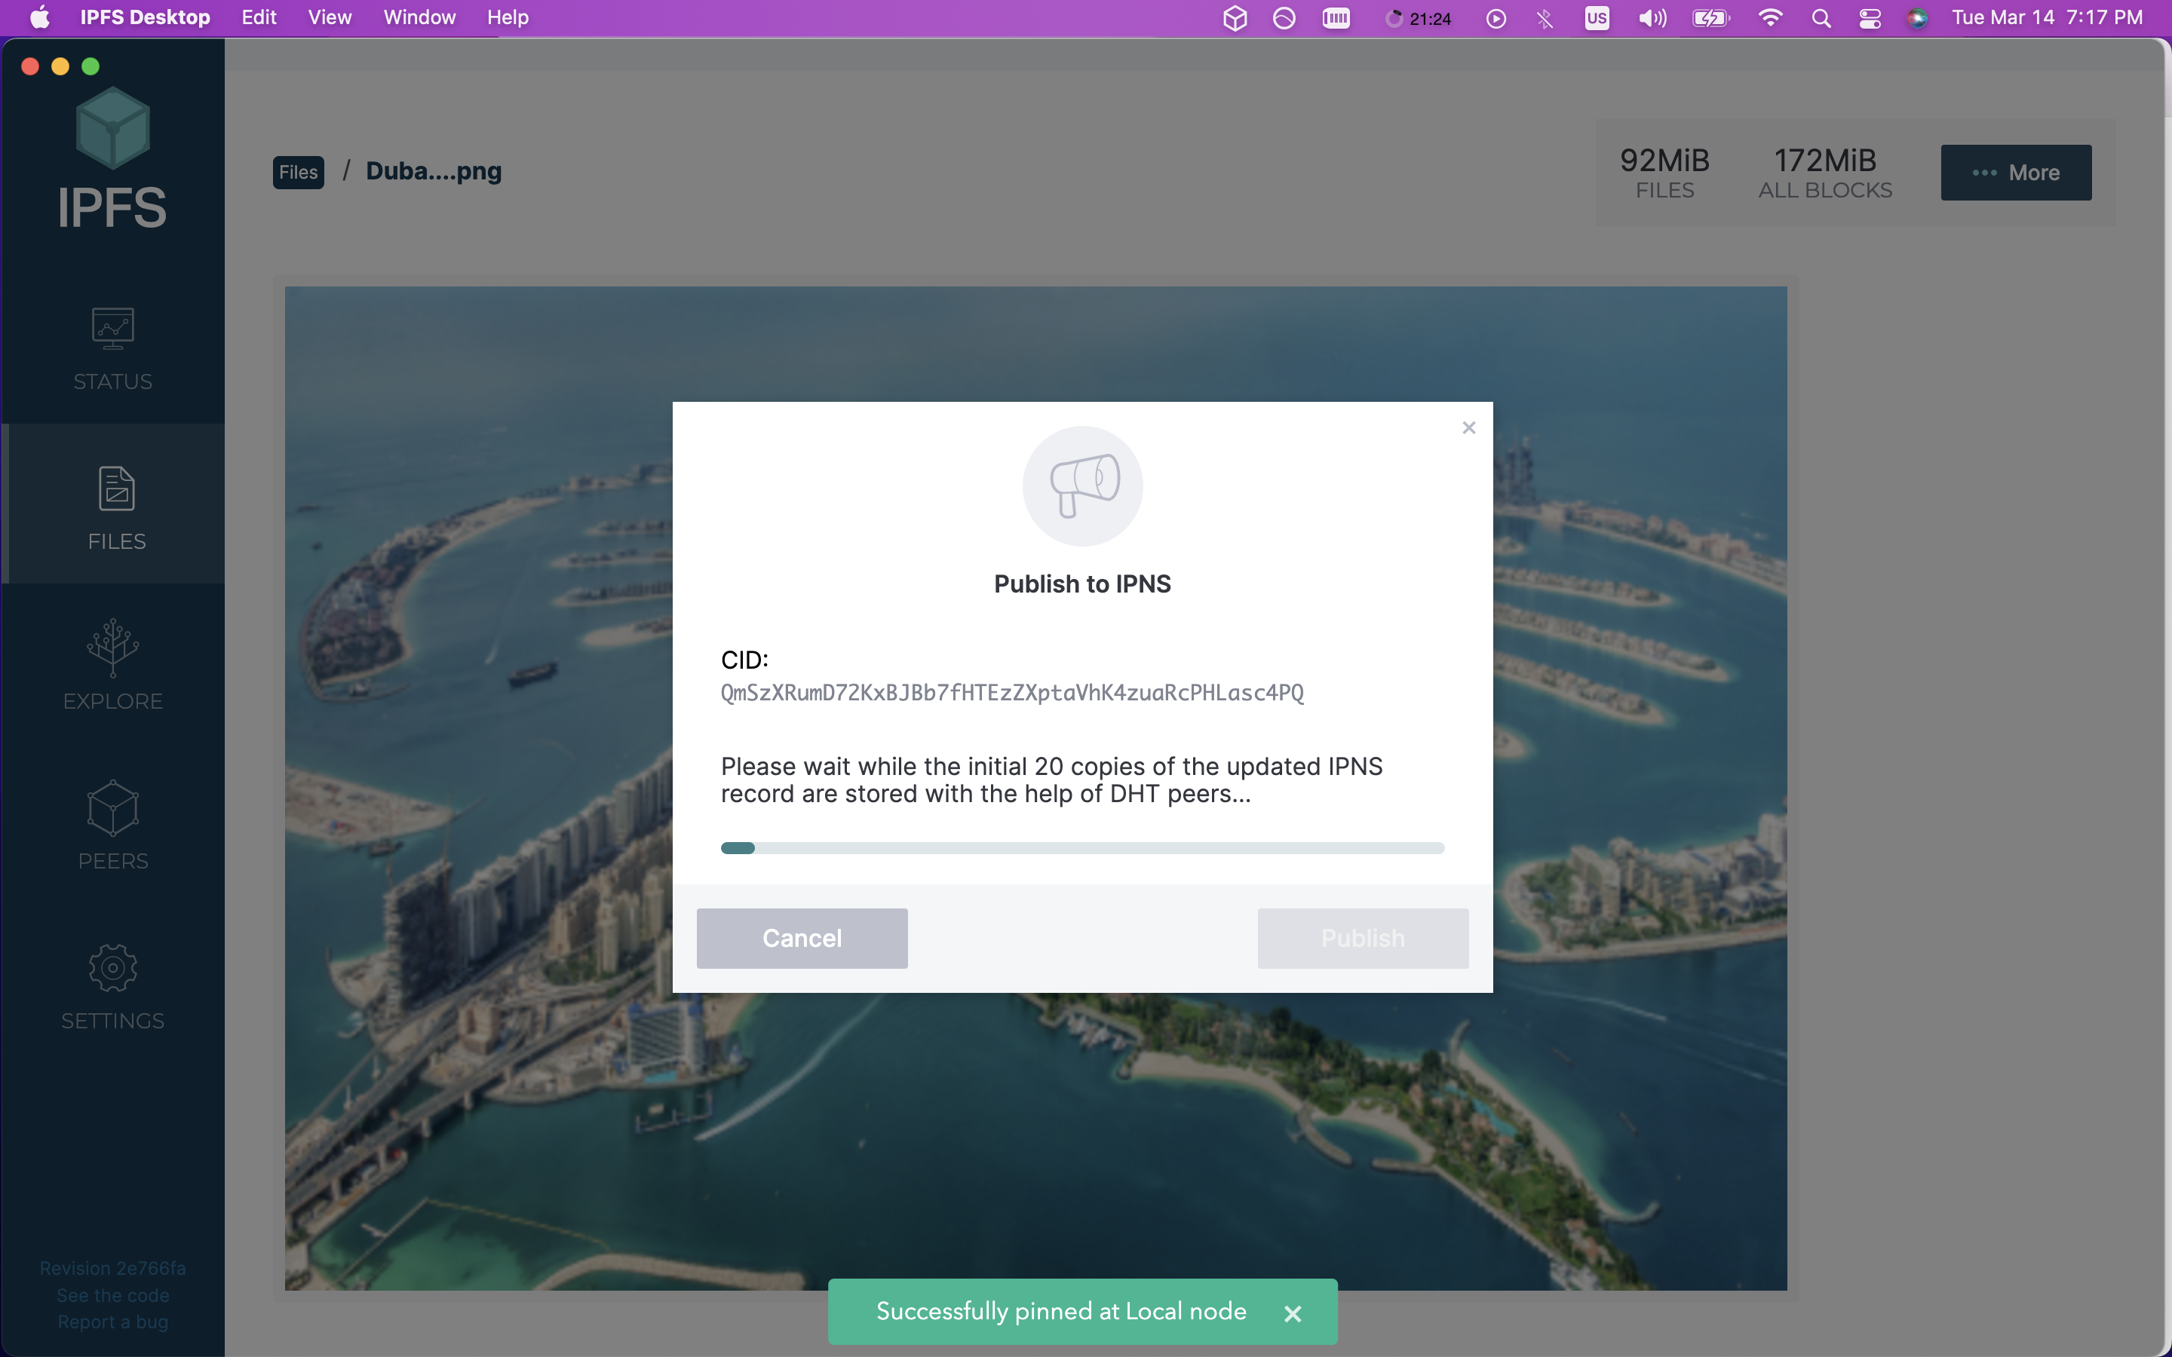Click the IPFS cube logo

pyautogui.click(x=112, y=128)
